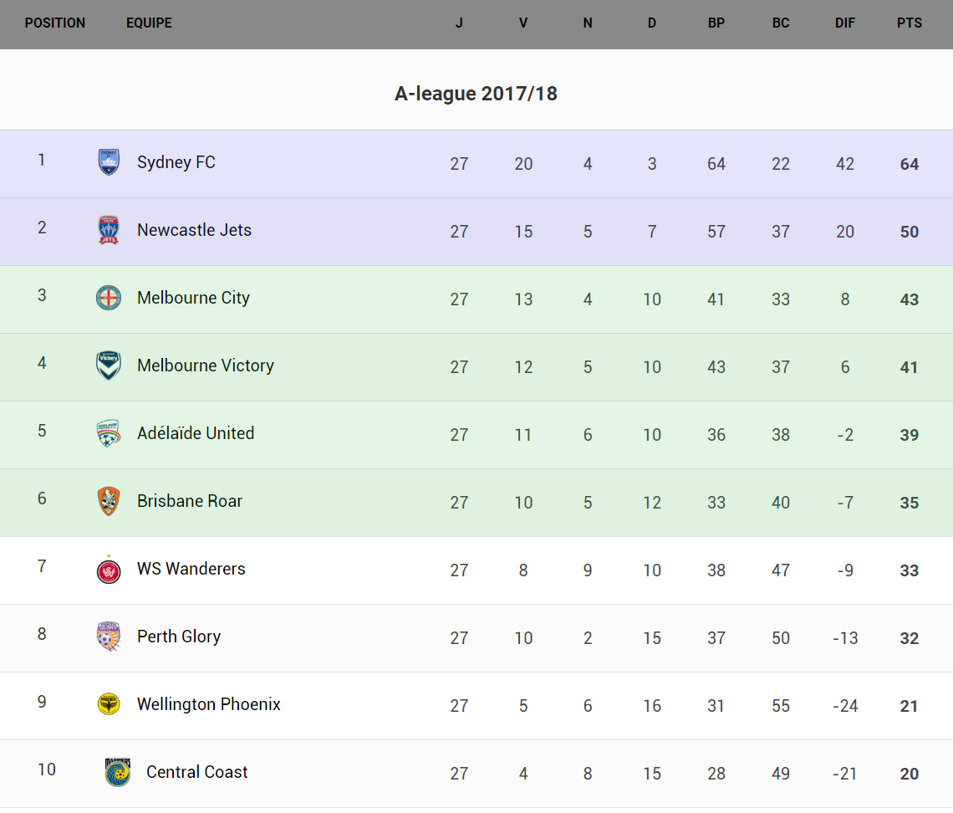Sort by the DIF column header
Screen dimensions: 953x813
(845, 23)
